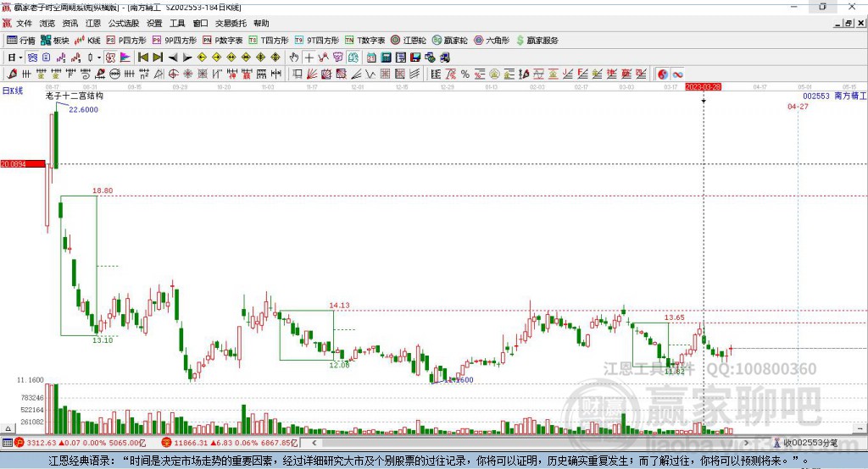Screen dimensions: 868x469
Task: Click the 20.0894 red price label
Action: 23,163
